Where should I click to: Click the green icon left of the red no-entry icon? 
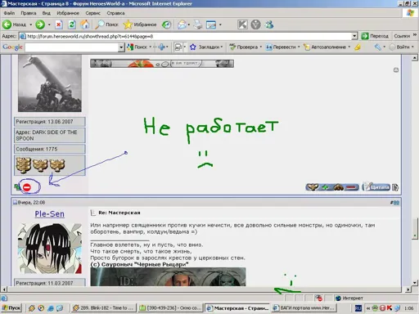click(17, 187)
